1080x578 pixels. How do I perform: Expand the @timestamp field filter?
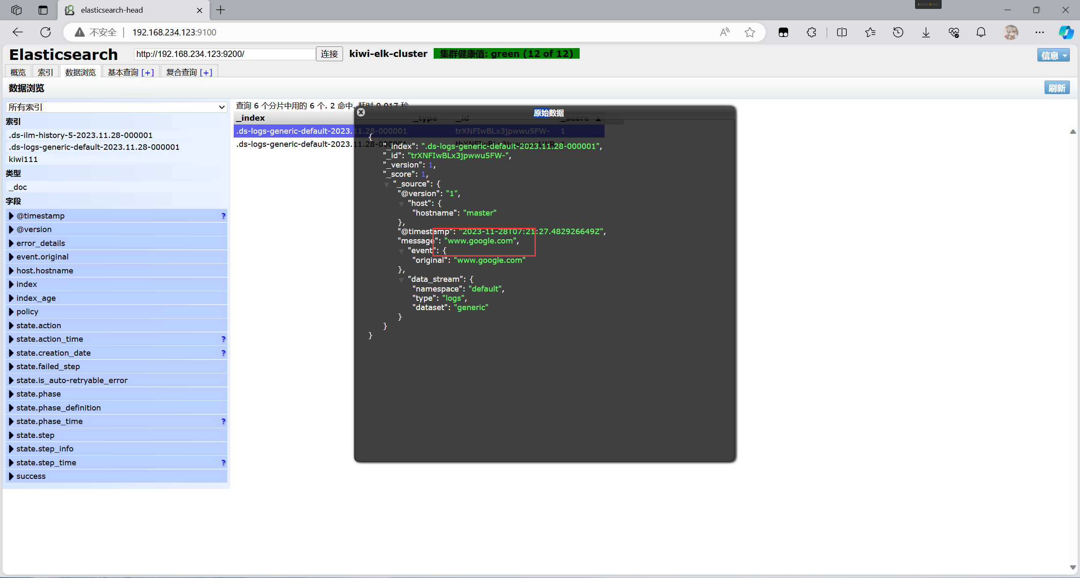[x=40, y=216]
